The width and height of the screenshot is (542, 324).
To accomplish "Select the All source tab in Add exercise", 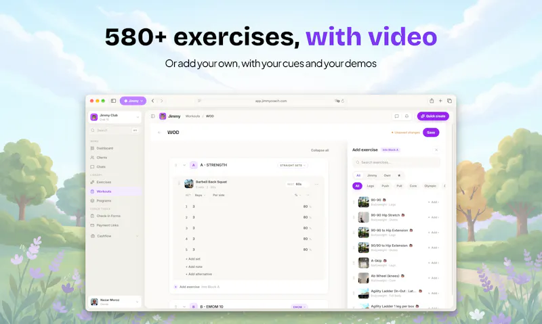I will tap(358, 176).
